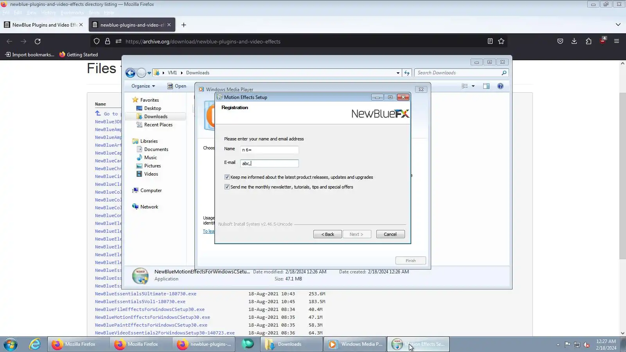Open the NewBlueFilmEffectsForWindowsCSetup30.exe link
Image resolution: width=626 pixels, height=352 pixels.
point(149,309)
